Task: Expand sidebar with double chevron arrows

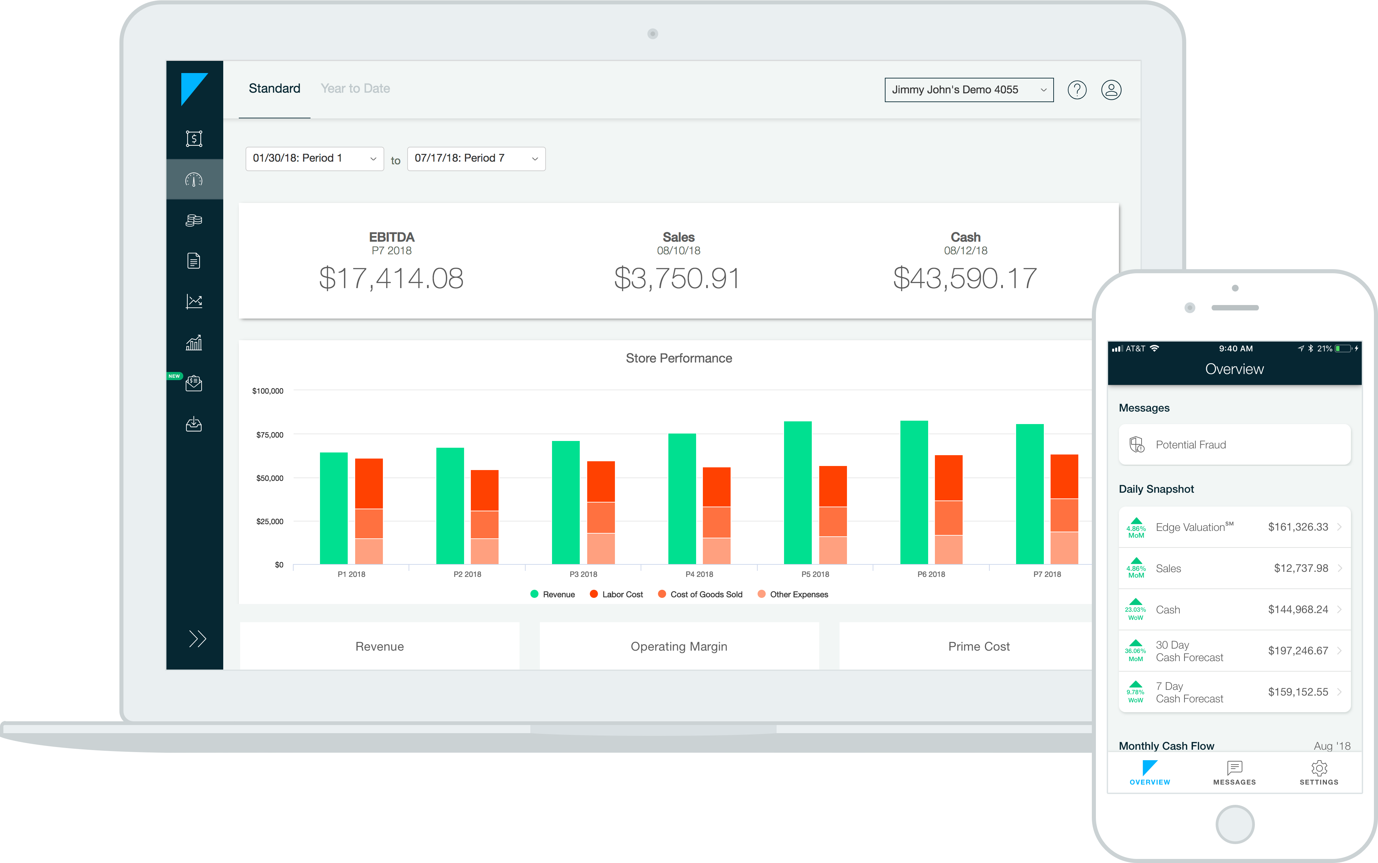Action: coord(197,638)
